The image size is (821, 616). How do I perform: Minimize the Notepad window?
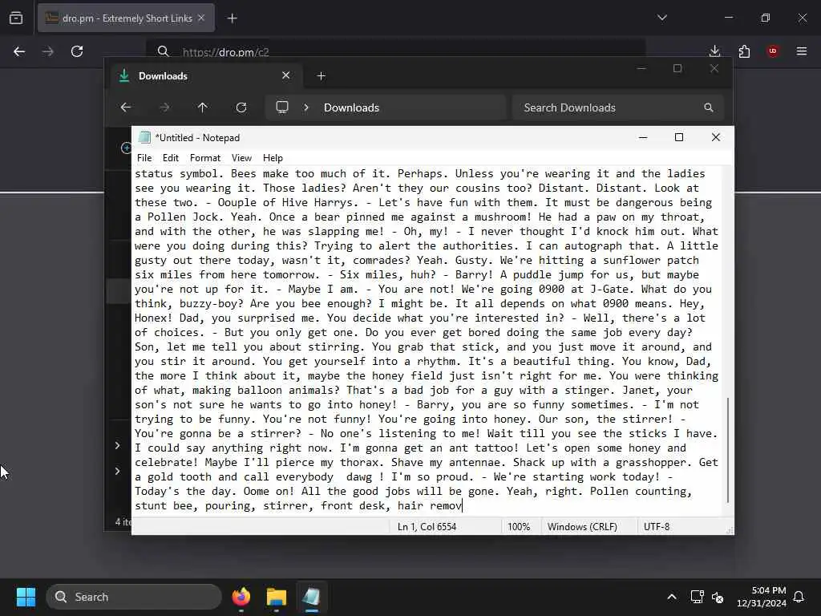[643, 137]
